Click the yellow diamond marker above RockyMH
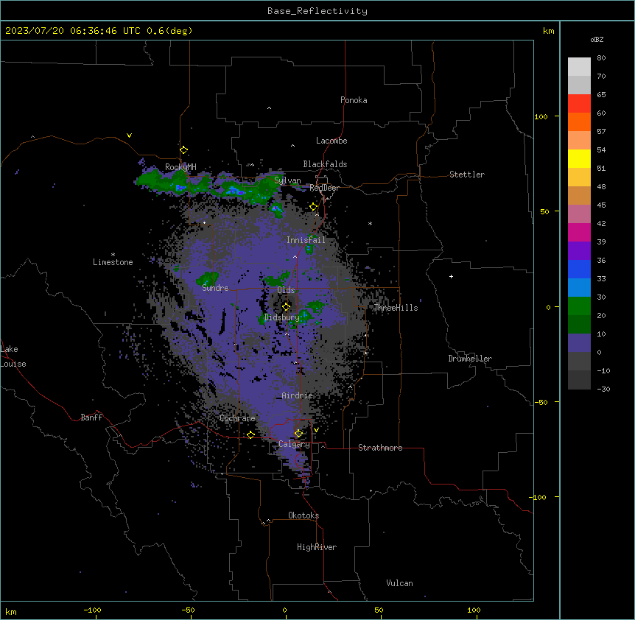The height and width of the screenshot is (620, 635). click(x=183, y=150)
